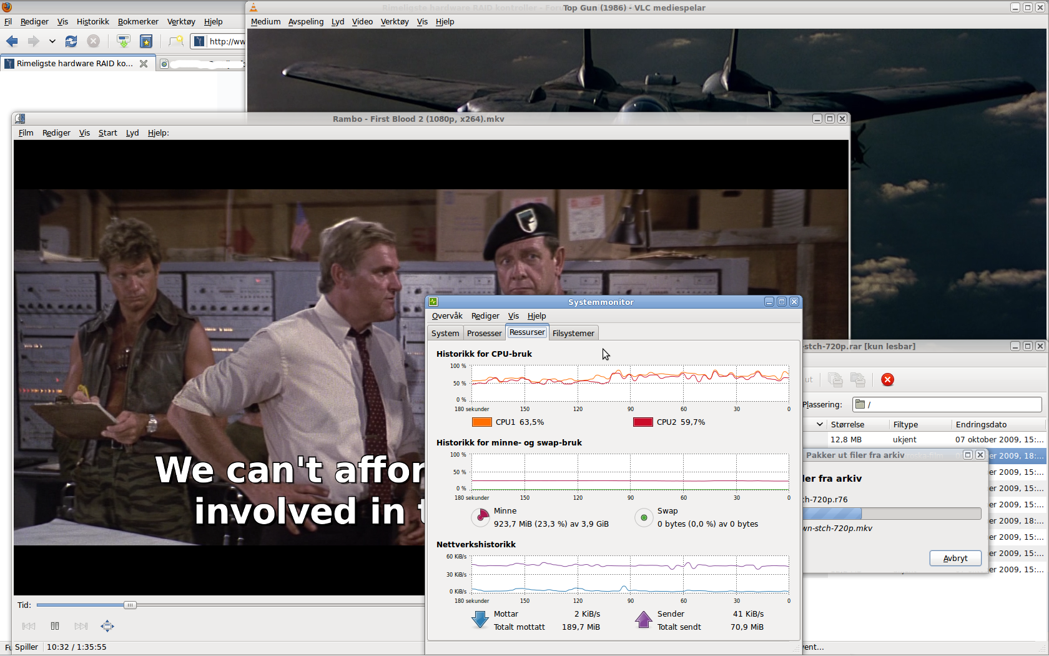Click the VLC cone icon in title bar
Viewport: 1049px width, 656px height.
254,7
